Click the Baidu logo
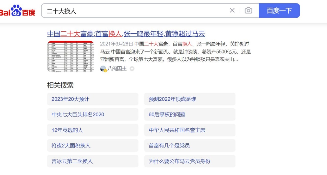 coord(17,11)
